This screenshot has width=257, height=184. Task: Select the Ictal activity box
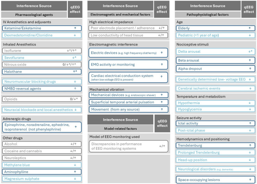tap(216, 123)
